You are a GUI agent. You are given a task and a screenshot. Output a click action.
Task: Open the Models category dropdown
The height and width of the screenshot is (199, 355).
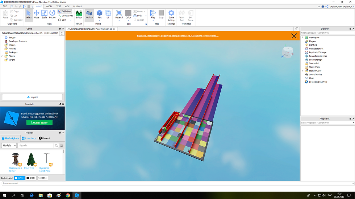(x=9, y=146)
